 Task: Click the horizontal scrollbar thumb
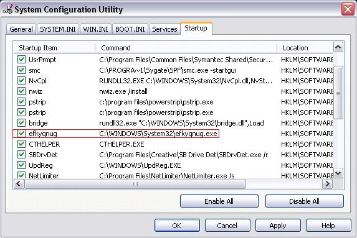pos(135,184)
